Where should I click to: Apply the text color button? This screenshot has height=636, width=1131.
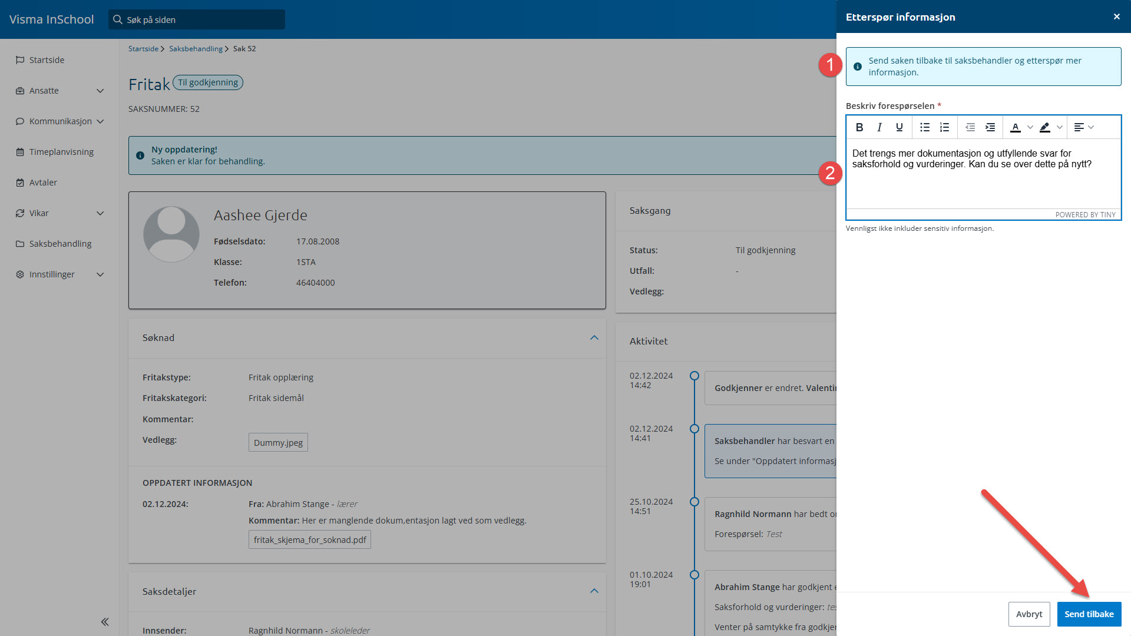tap(1016, 127)
